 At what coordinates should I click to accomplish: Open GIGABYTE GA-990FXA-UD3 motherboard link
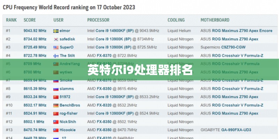point(236,130)
